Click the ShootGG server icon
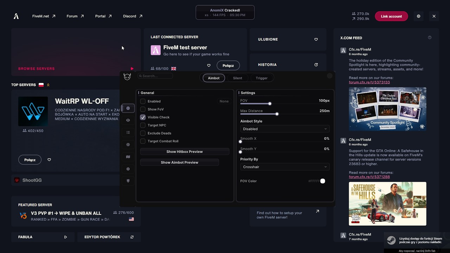This screenshot has width=450, height=253. 17,180
